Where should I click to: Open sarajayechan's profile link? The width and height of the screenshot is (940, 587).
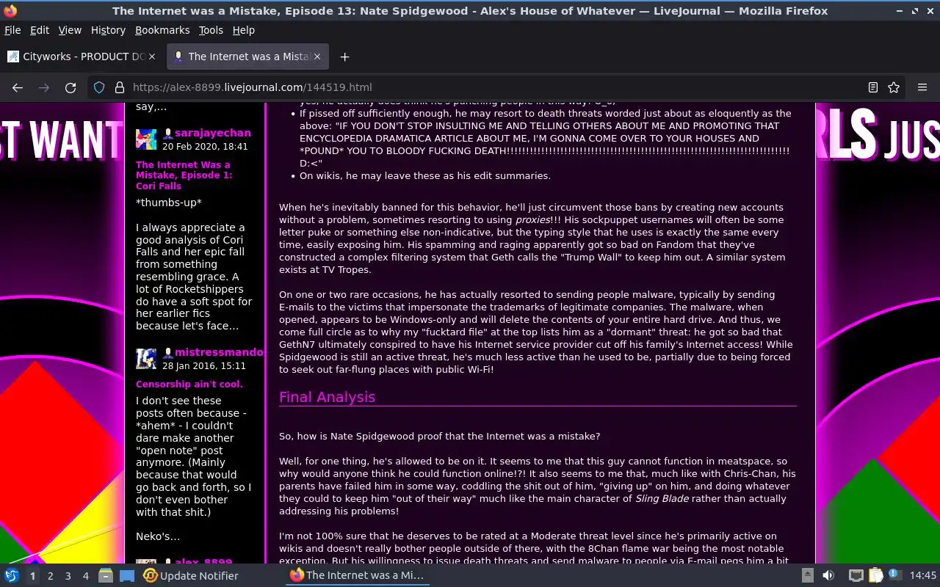[213, 134]
